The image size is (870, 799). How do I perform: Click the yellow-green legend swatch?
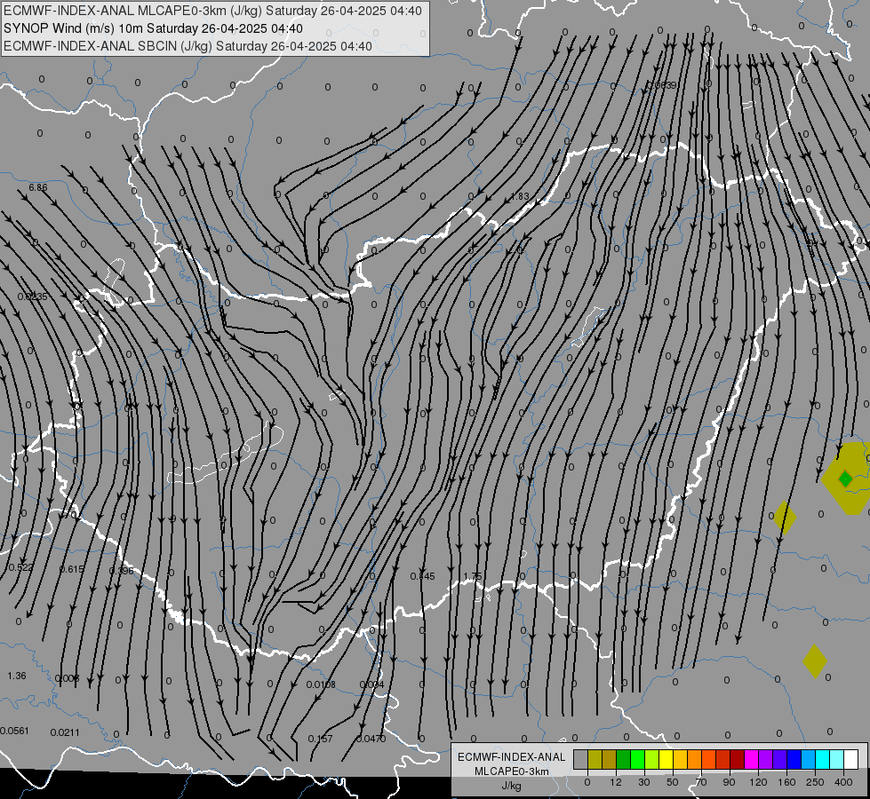(x=652, y=759)
